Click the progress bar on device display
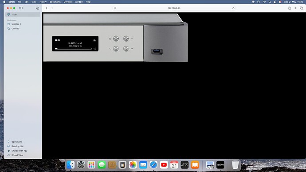 (x=73, y=49)
